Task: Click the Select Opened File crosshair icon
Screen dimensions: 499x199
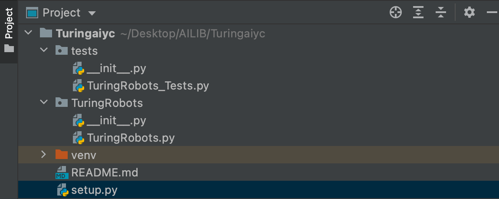Action: (396, 13)
